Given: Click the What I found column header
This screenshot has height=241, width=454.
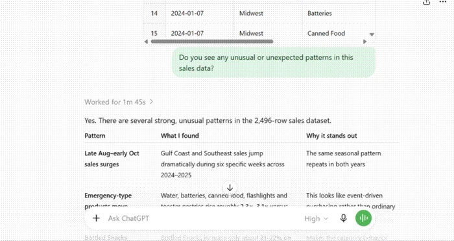Looking at the screenshot, I should coord(180,136).
